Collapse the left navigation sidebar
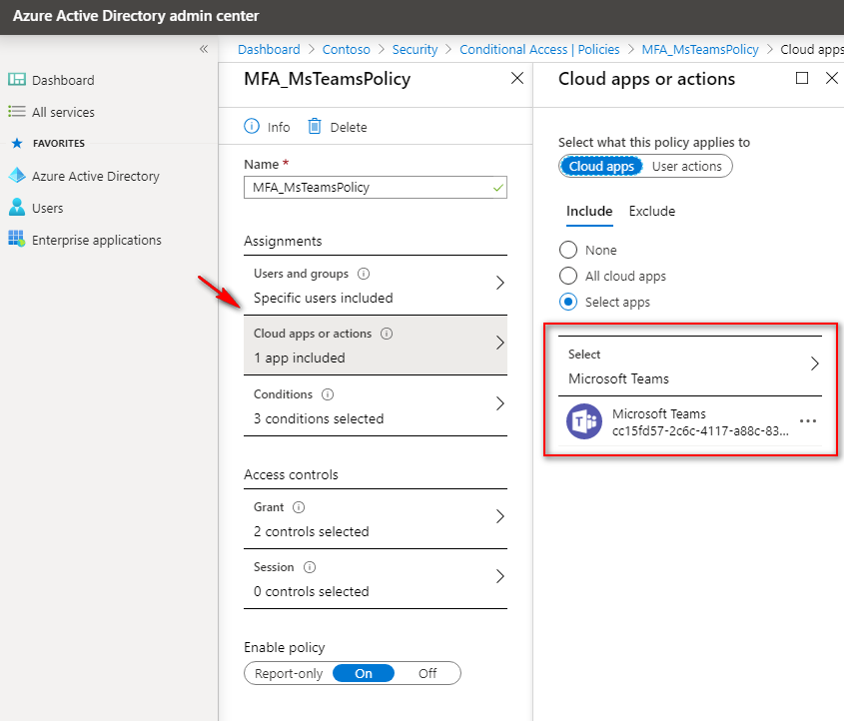This screenshot has width=844, height=721. (x=204, y=50)
